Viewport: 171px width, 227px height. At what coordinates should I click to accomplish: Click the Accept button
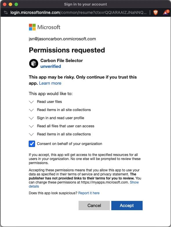(x=127, y=206)
